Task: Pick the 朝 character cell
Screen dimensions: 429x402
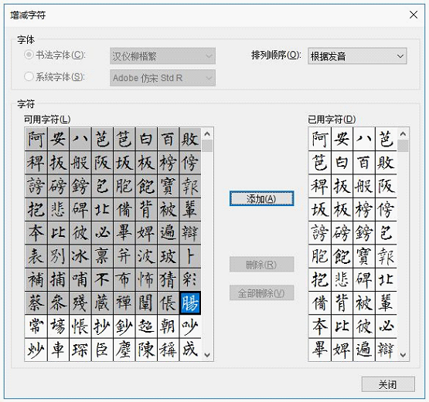Action: pyautogui.click(x=168, y=326)
